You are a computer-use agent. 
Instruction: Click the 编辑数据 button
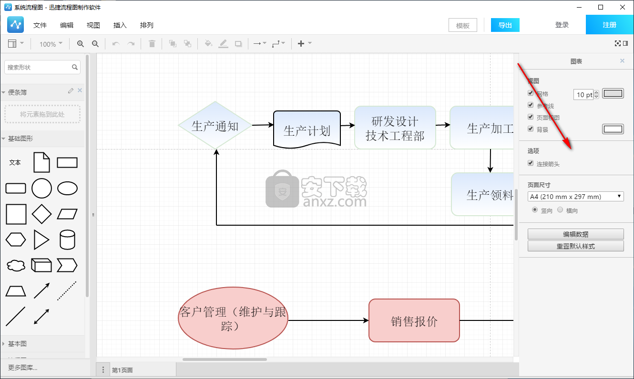[x=576, y=234]
